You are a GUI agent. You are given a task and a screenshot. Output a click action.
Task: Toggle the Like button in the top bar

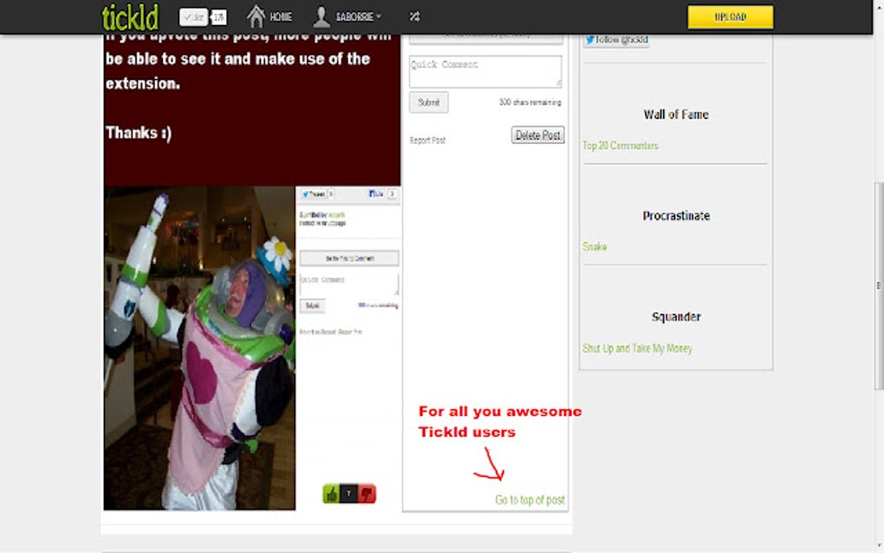pos(192,15)
